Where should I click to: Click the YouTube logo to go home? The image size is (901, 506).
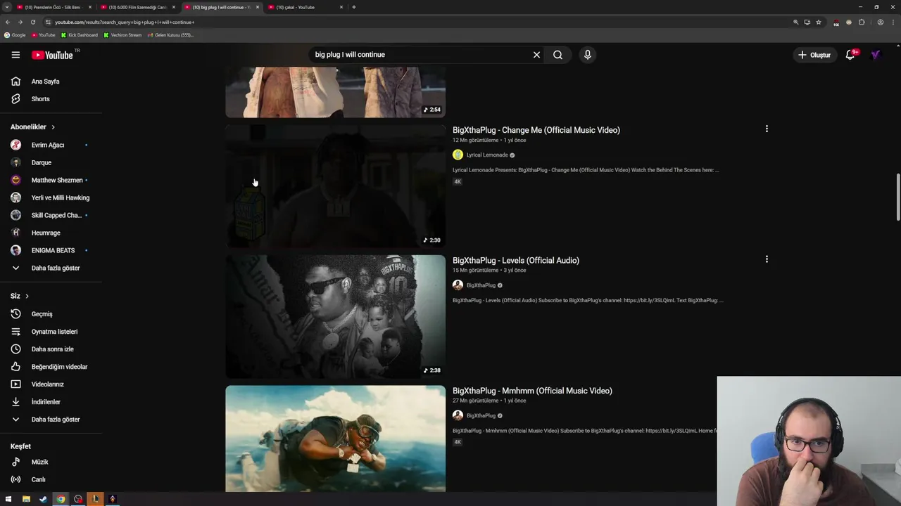(52, 55)
